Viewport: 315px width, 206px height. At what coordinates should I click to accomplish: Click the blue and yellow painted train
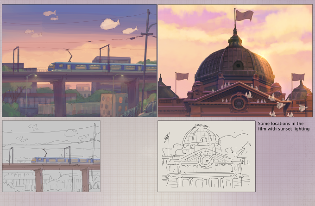point(102,67)
